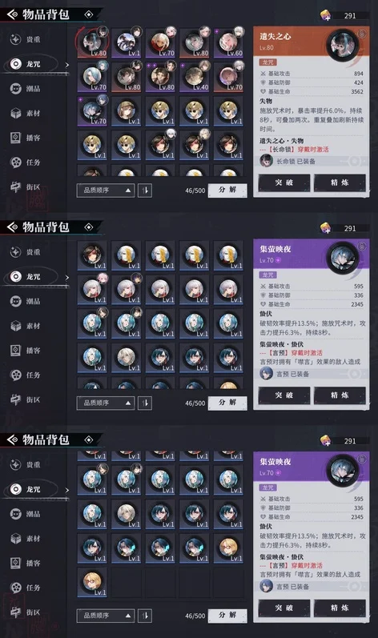Click the back arrow beside 物品背包 in top screen

pos(12,14)
